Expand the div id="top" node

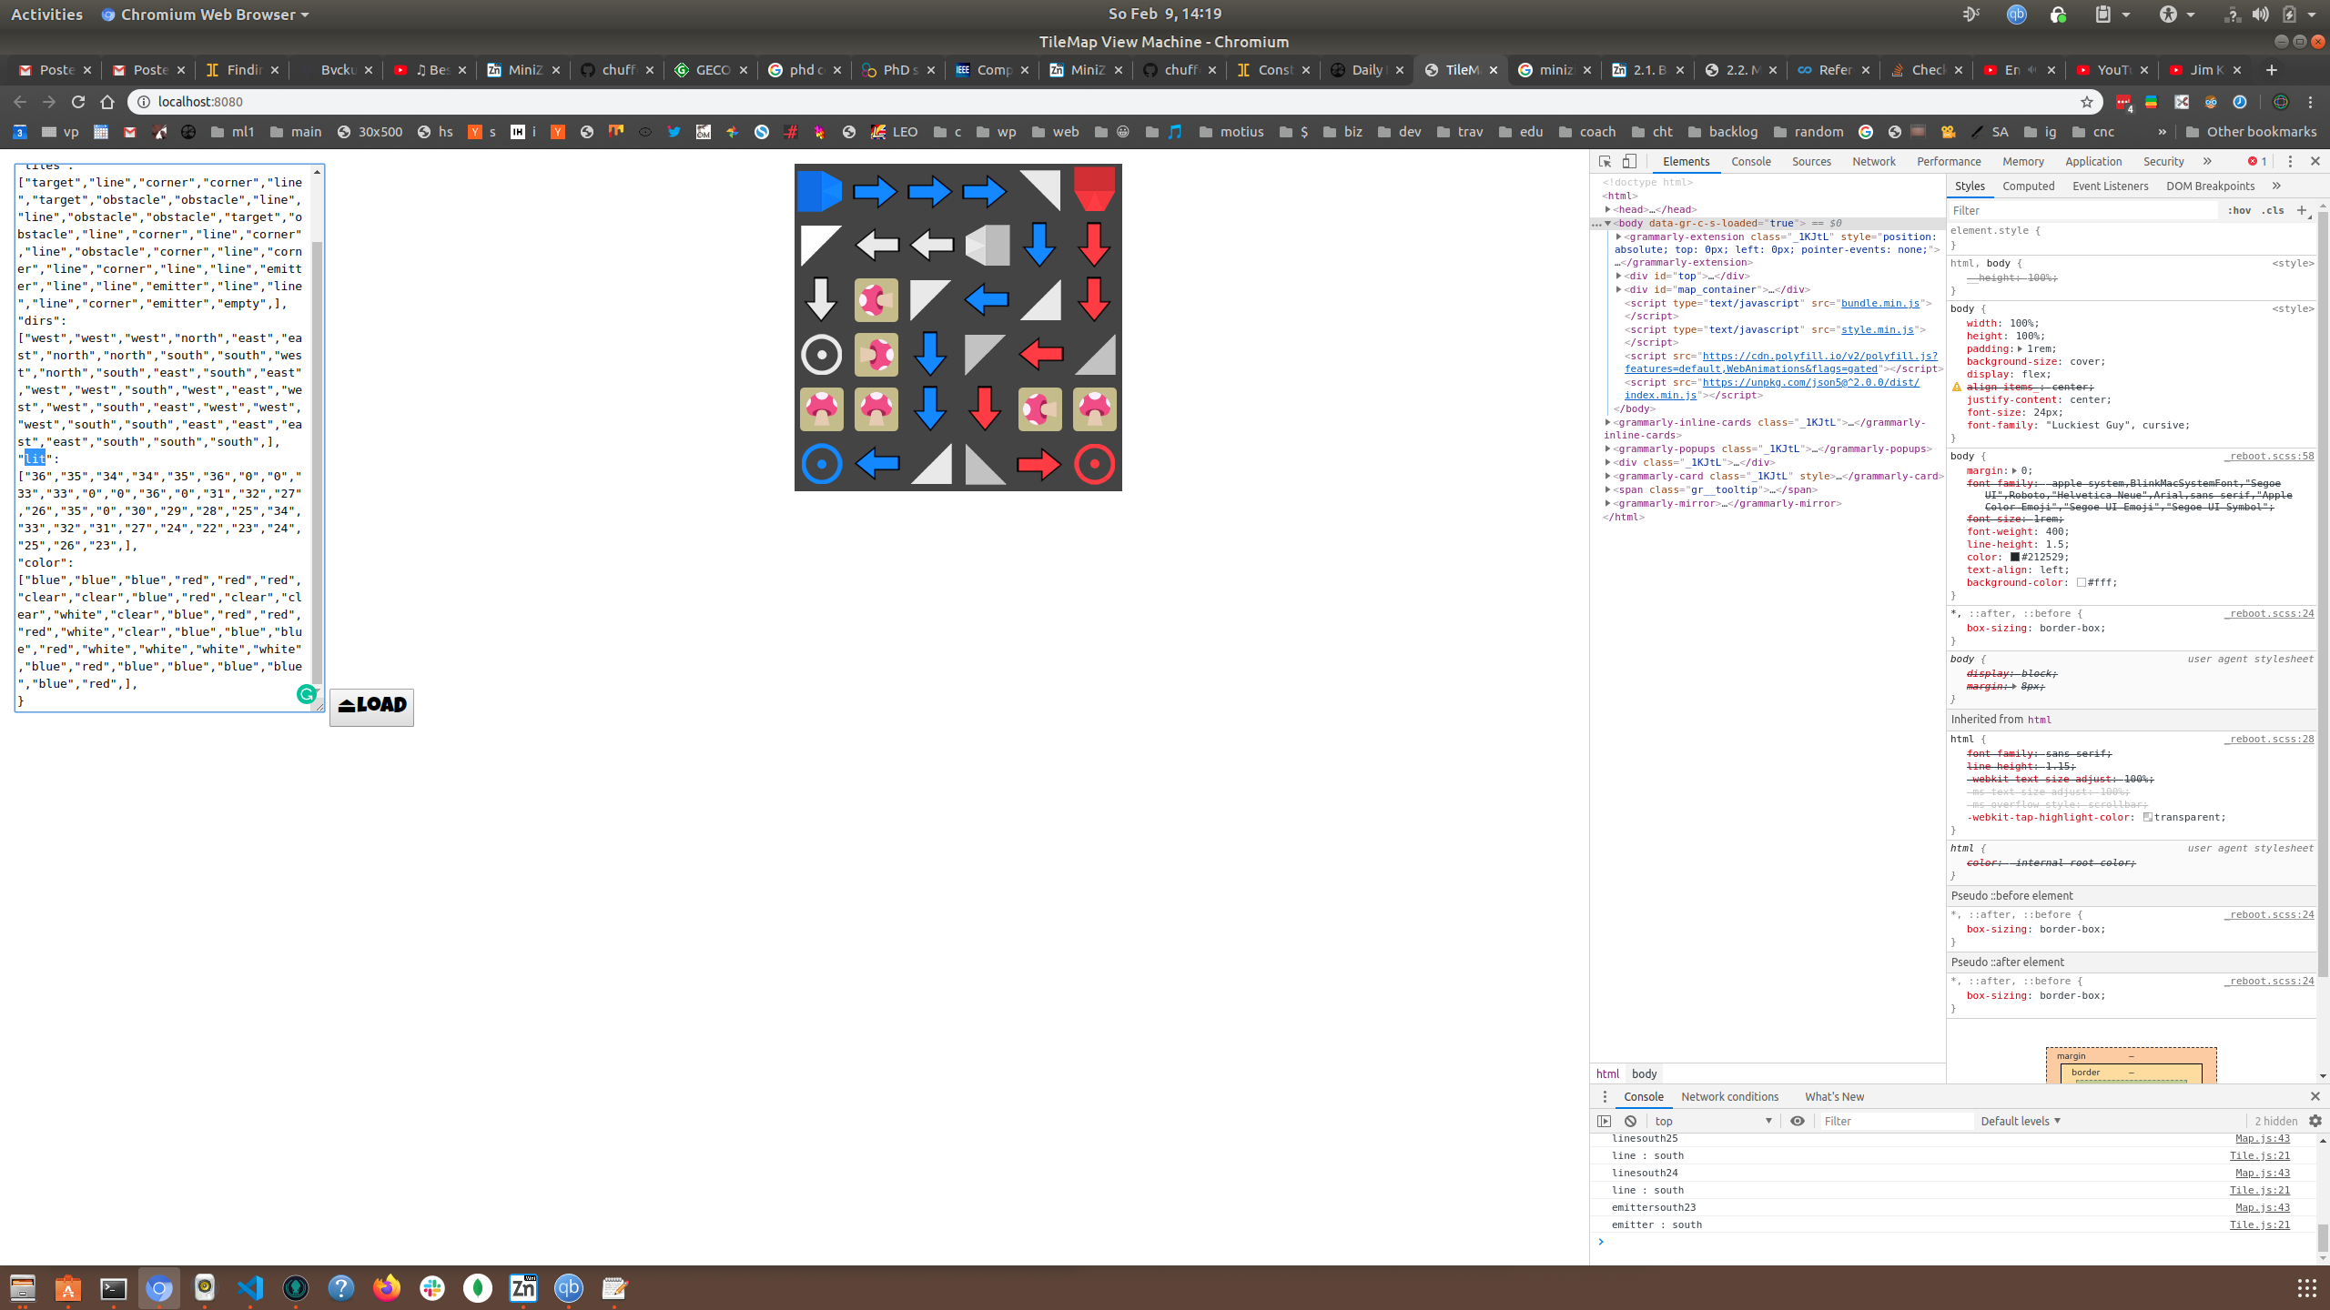tap(1618, 276)
